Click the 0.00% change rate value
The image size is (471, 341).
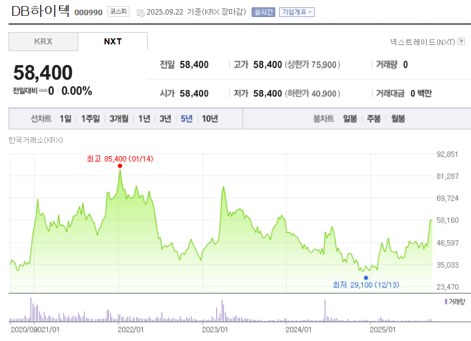coord(77,91)
